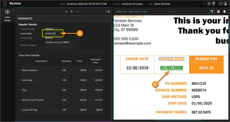Click the document number field showing 1
Image resolution: width=230 pixels, height=122 pixels.
[x=62, y=12]
